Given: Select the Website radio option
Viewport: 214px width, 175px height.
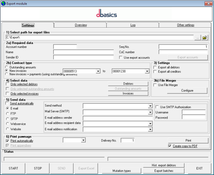Looking at the screenshot, I should (7, 129).
